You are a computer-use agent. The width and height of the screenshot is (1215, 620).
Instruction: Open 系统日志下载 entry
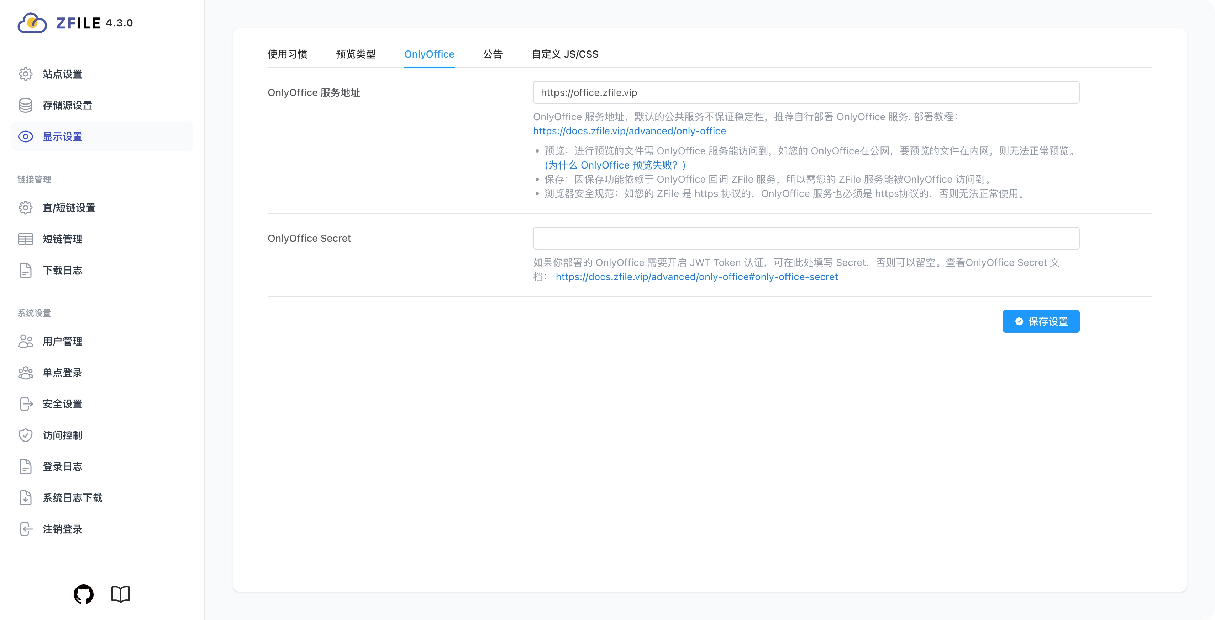point(102,498)
